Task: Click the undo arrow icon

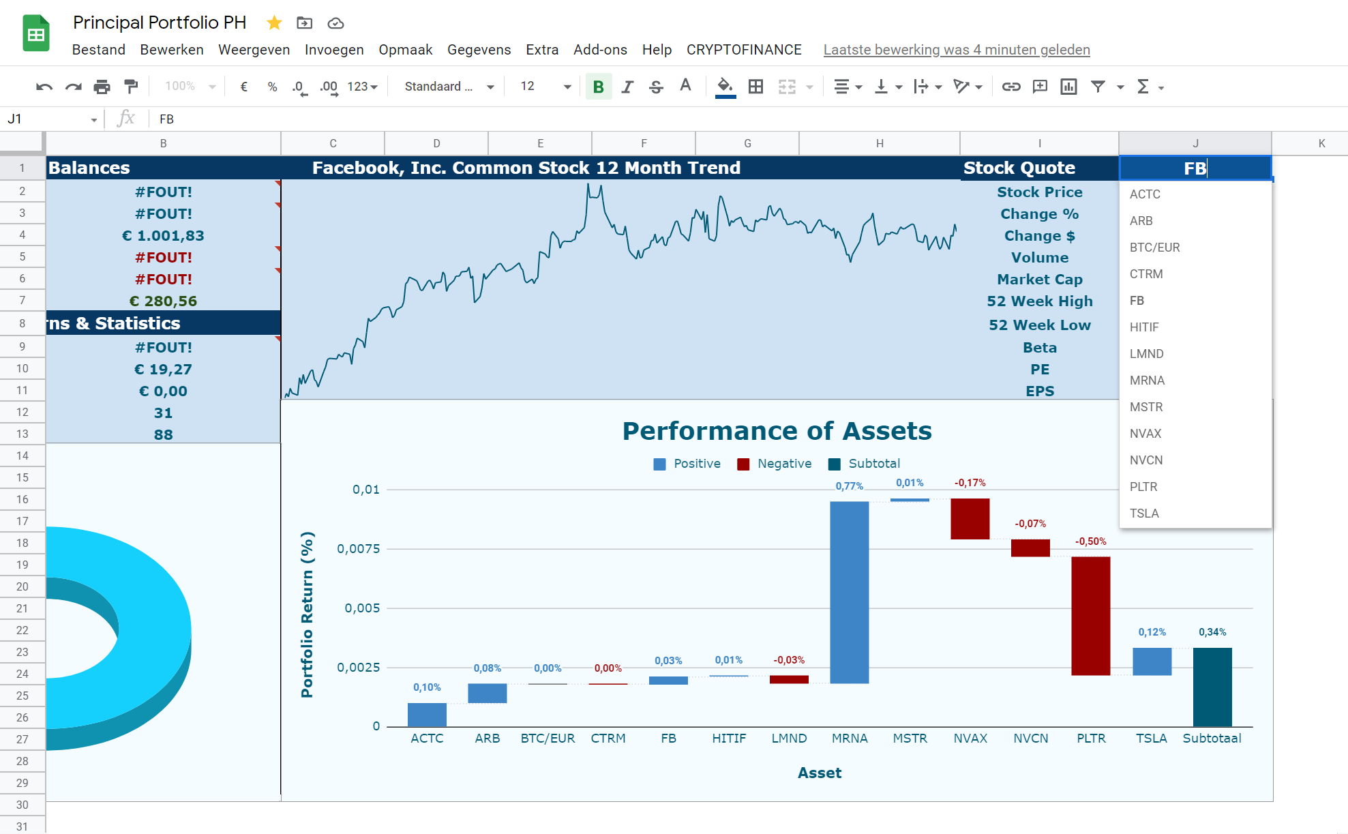Action: click(44, 87)
